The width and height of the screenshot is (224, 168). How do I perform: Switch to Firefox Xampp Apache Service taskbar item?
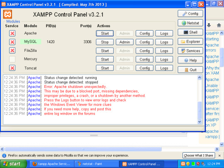pyautogui.click(x=52, y=164)
